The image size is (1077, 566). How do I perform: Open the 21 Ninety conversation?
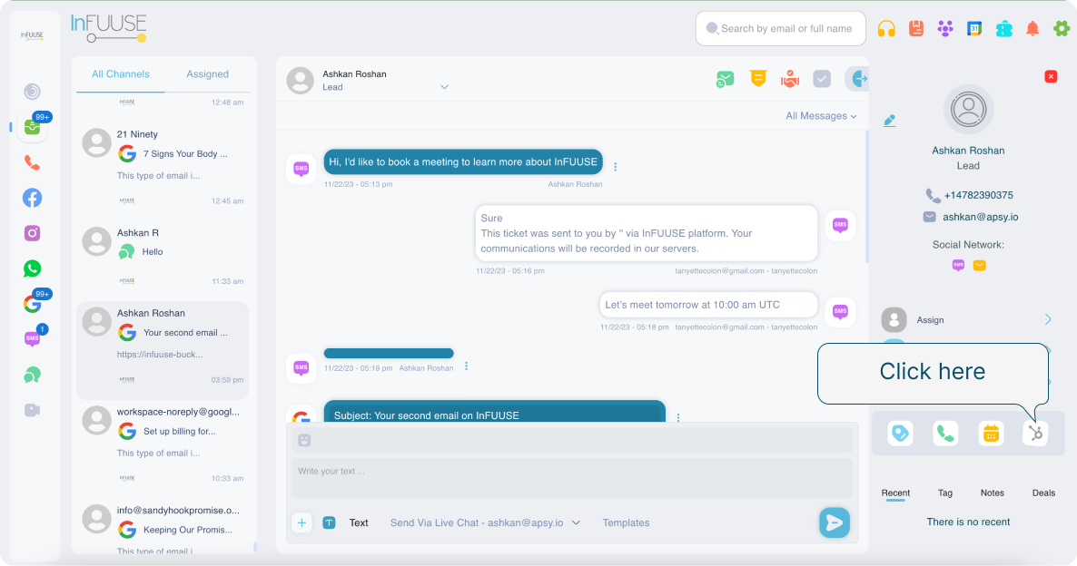[x=163, y=166]
